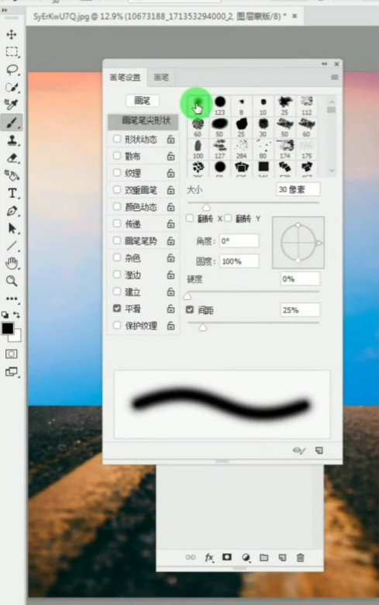
Task: Delete layer with trash icon
Action: coord(301,557)
